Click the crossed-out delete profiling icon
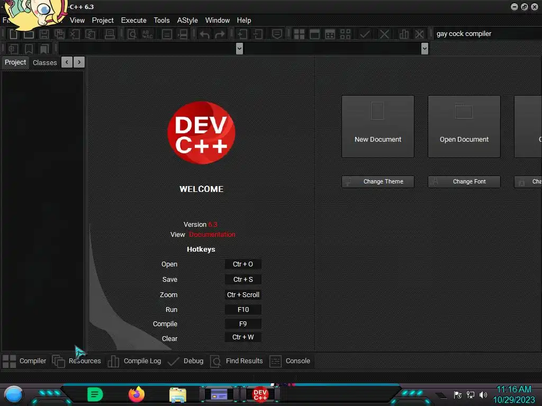This screenshot has height=406, width=542. click(x=419, y=34)
